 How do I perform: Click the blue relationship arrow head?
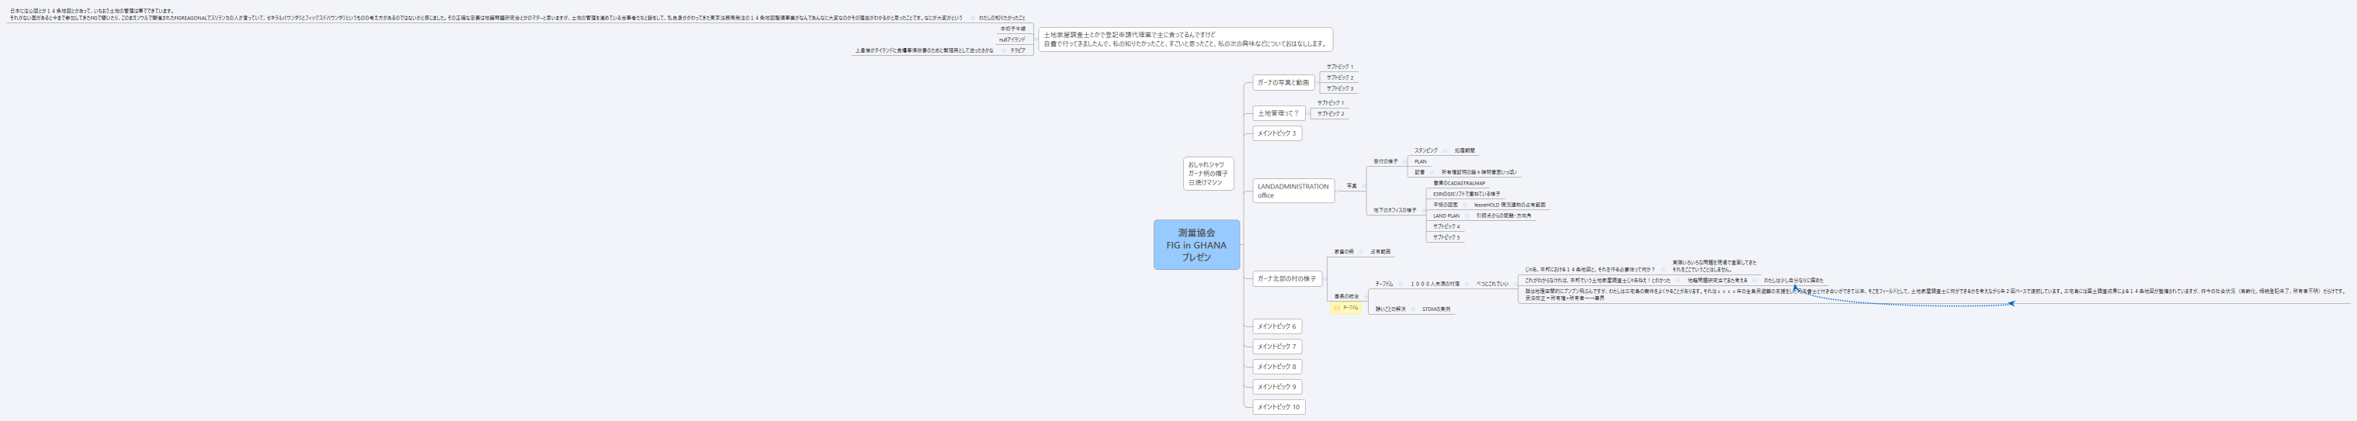(1794, 287)
